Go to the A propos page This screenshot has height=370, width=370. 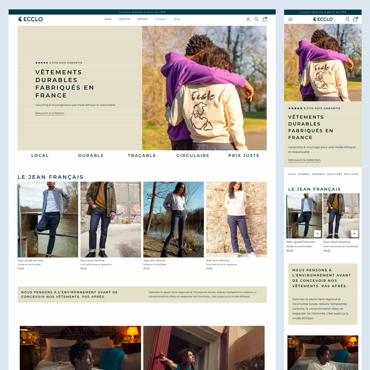(161, 19)
